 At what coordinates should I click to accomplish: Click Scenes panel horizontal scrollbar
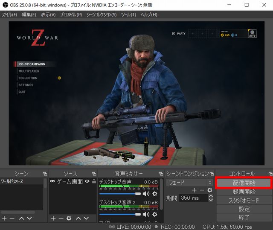[18, 212]
